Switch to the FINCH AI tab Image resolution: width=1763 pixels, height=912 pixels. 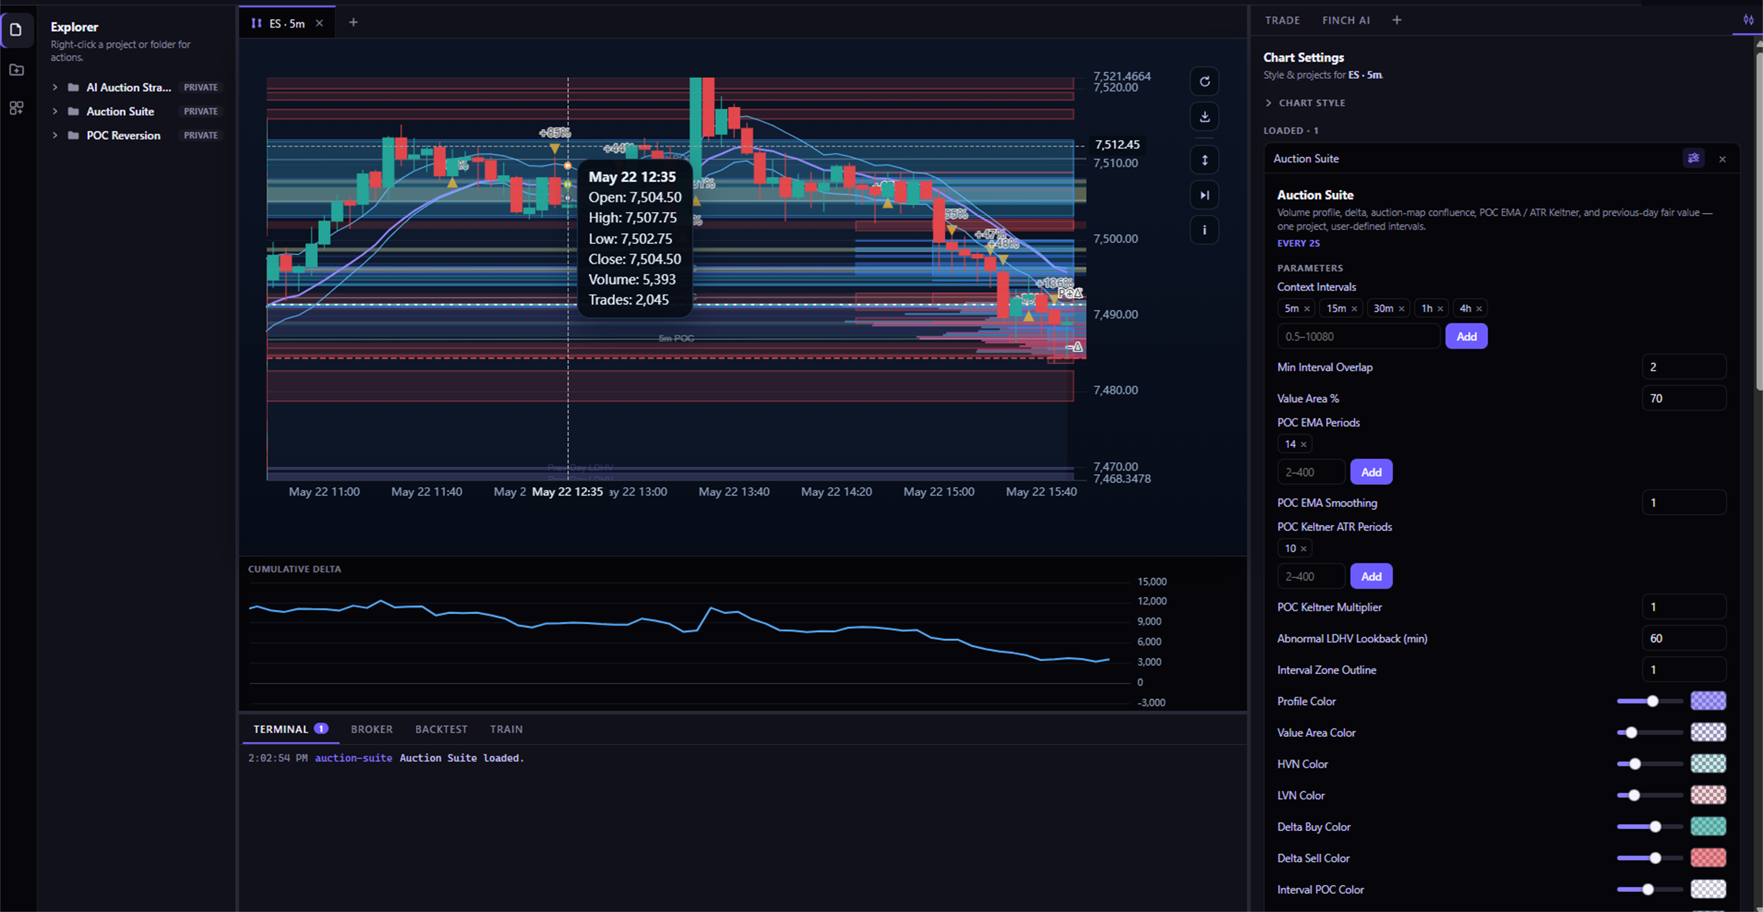(x=1345, y=20)
